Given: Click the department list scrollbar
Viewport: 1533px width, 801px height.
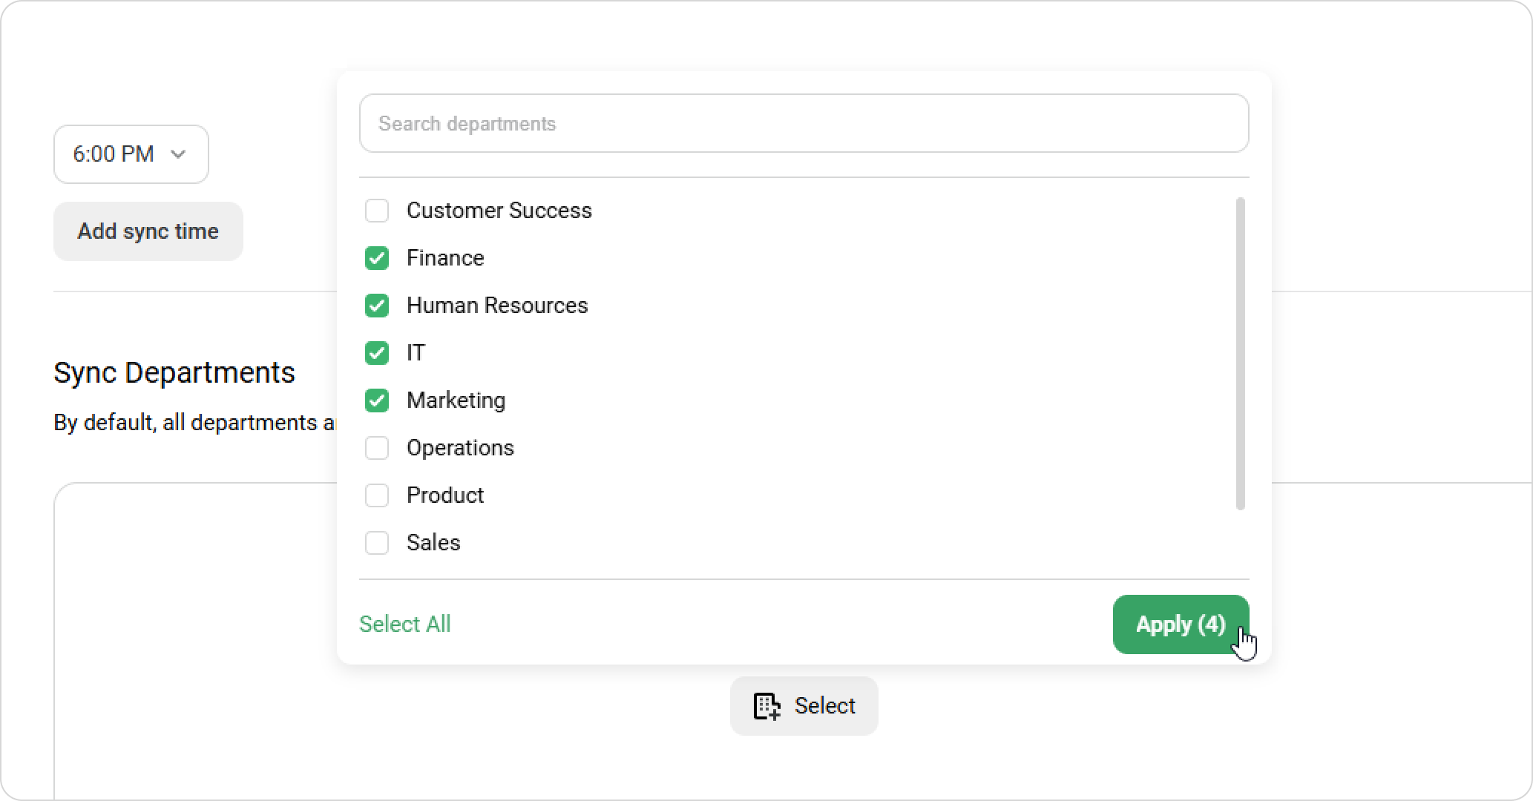Looking at the screenshot, I should coord(1240,353).
